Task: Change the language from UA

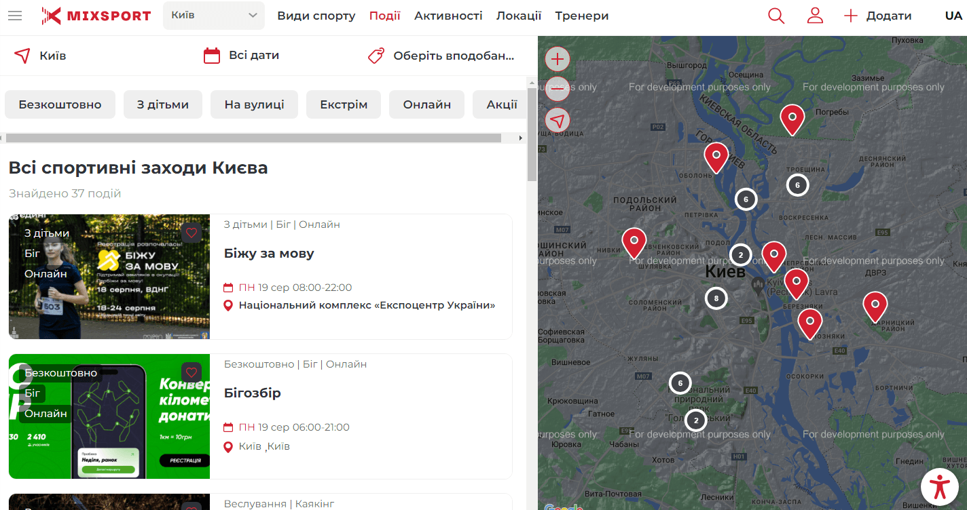Action: (x=953, y=16)
